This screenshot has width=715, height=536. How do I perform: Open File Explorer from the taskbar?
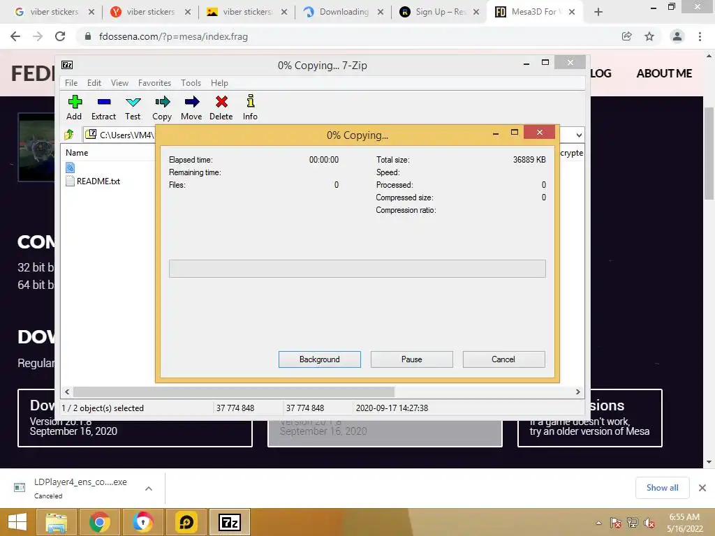coord(56,522)
